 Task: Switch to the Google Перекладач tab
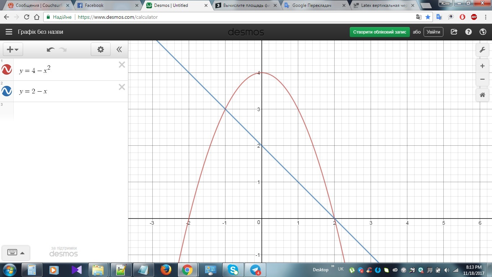(315, 5)
